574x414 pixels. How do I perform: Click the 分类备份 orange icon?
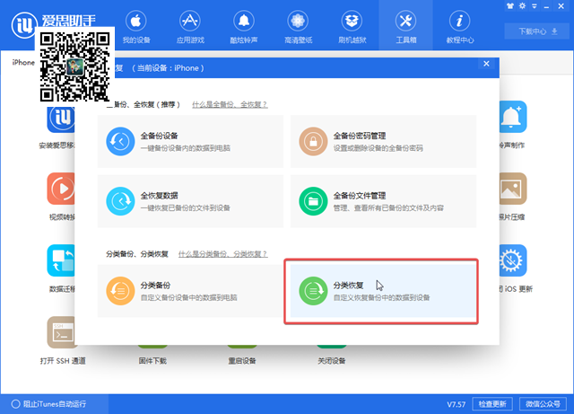click(x=120, y=291)
